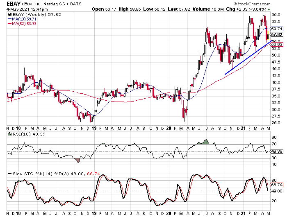Image resolution: width=287 pixels, height=217 pixels.
Task: Click the 80 level on stochastic axis
Action: (274, 181)
